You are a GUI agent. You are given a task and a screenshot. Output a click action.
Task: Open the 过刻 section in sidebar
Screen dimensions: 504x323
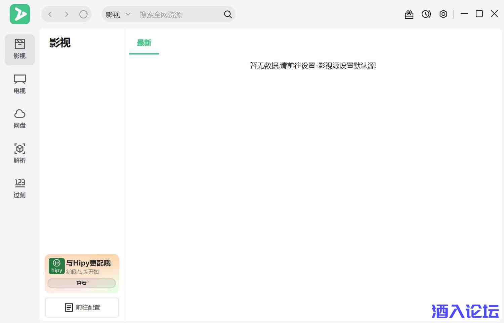click(x=19, y=188)
